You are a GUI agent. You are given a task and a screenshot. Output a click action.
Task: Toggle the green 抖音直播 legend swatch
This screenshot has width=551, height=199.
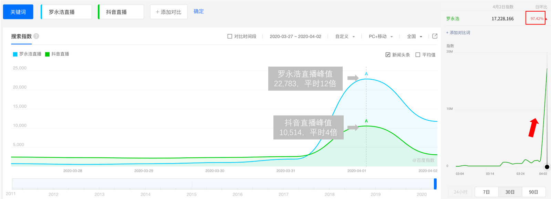tap(48, 54)
